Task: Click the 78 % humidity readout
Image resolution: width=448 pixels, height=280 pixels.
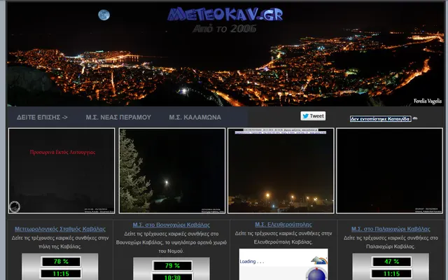Action: (x=61, y=261)
